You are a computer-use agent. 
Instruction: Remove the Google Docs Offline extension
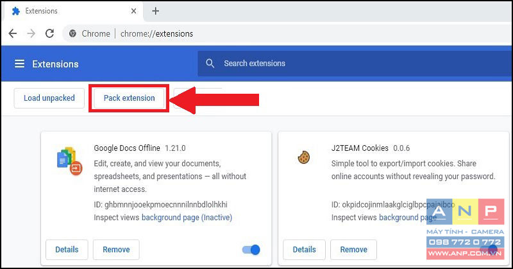pyautogui.click(x=116, y=250)
